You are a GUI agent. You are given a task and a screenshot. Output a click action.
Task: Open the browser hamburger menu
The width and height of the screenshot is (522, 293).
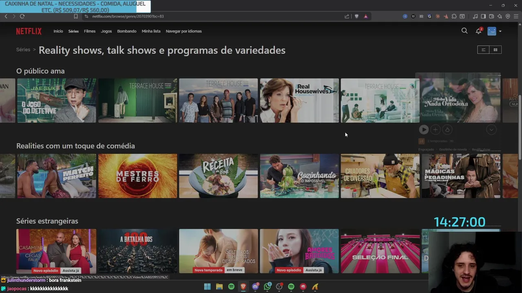[x=516, y=16]
